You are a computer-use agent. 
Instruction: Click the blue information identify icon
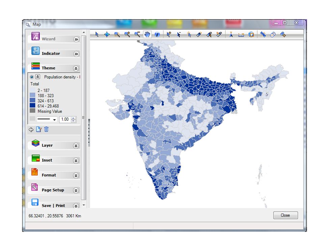157,34
